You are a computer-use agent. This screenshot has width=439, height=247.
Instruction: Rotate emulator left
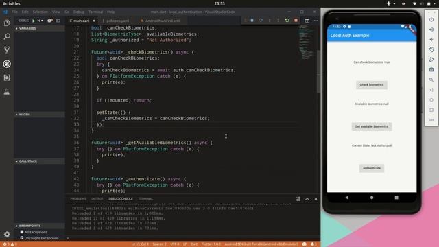point(431,50)
